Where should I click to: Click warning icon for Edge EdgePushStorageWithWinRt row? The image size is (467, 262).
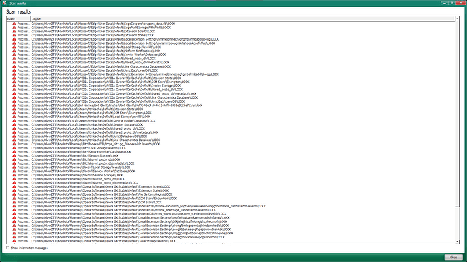14,27
